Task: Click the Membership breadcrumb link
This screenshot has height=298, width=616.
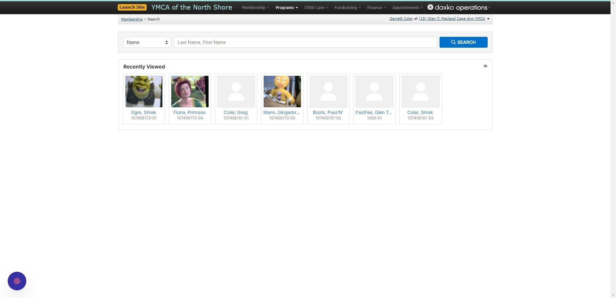Action: pos(132,19)
